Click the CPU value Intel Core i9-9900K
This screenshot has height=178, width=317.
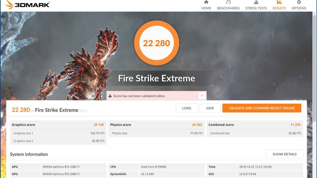tap(153, 167)
